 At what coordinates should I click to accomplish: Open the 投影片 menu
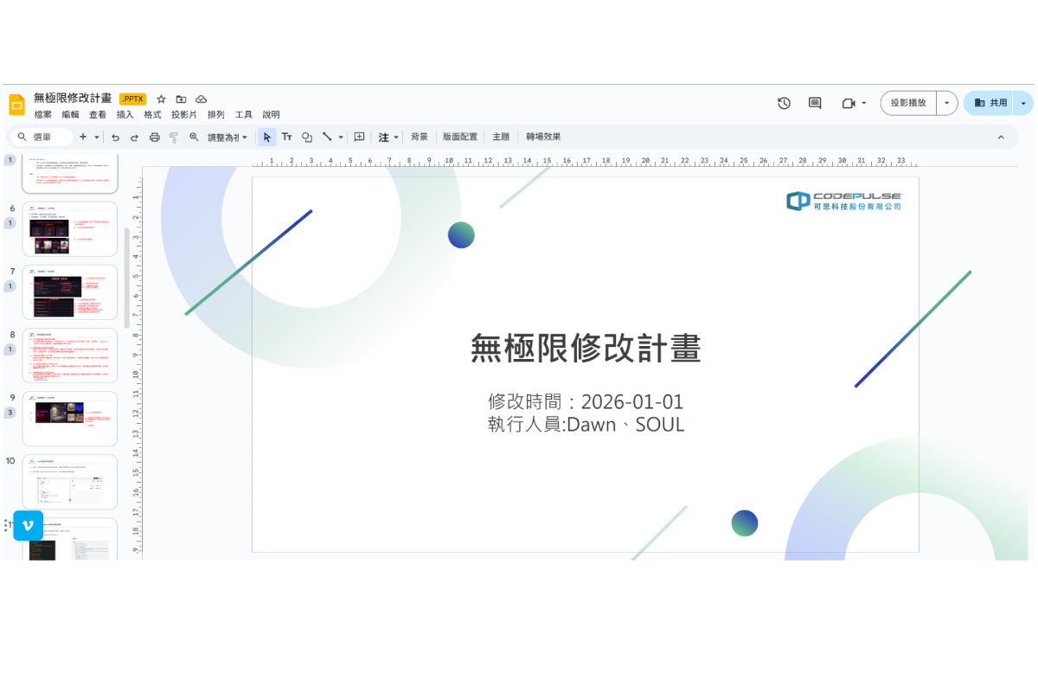[x=183, y=114]
